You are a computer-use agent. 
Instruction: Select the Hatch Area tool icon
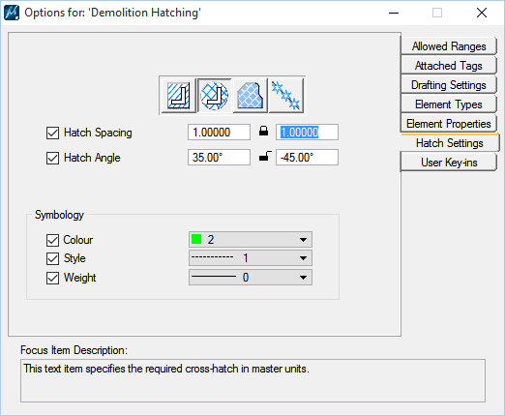point(178,96)
